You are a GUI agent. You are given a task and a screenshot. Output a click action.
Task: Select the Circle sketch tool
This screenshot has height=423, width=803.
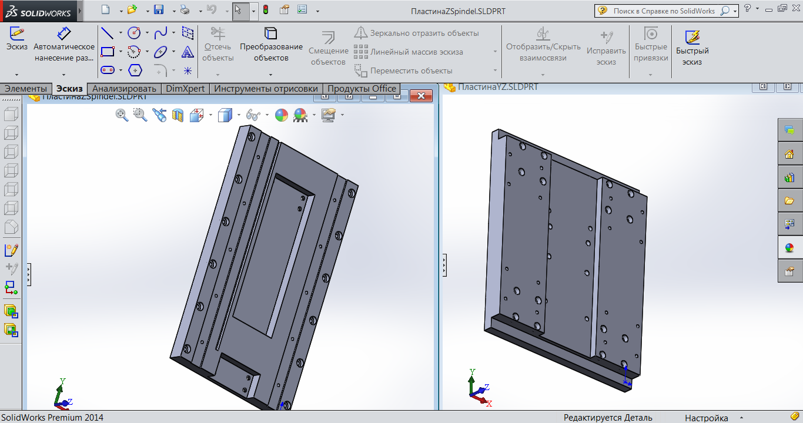(134, 33)
